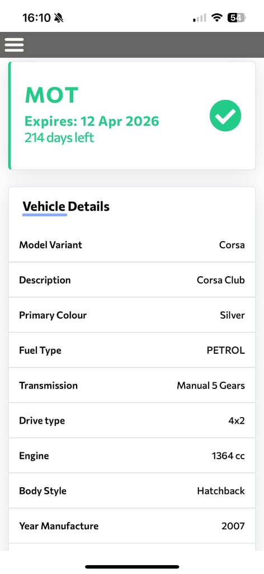Tap the Fuel Type PETROL row
Screen dimensions: 264x574
coord(132,350)
